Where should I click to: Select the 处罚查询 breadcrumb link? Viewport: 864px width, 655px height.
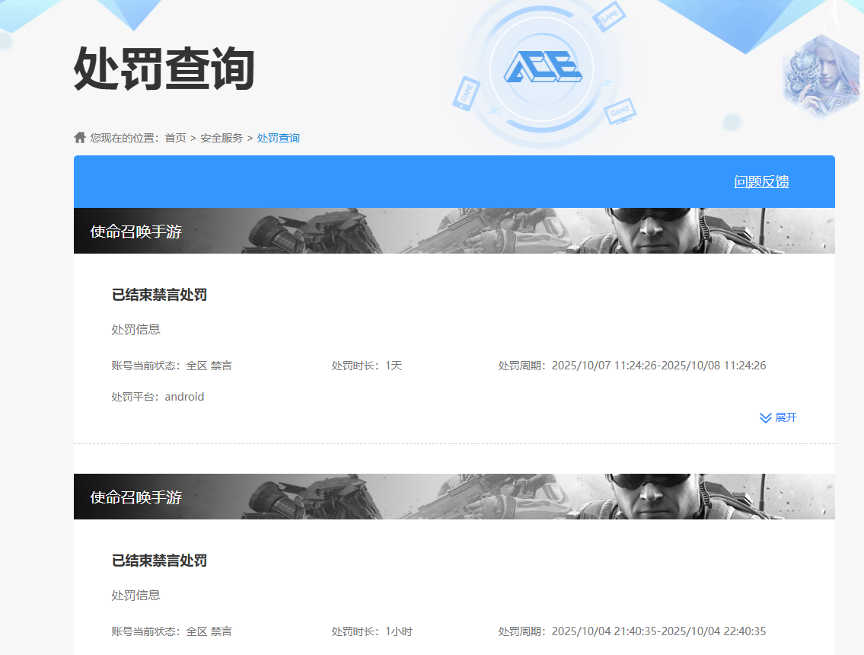click(x=279, y=138)
